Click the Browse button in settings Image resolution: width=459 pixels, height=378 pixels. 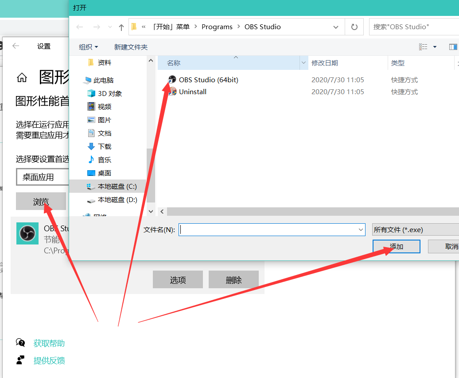coord(41,202)
